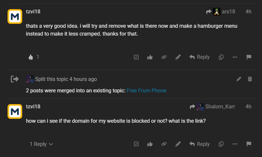This screenshot has width=262, height=157.
Task: Edit the Split this topic small action
Action: pyautogui.click(x=239, y=79)
